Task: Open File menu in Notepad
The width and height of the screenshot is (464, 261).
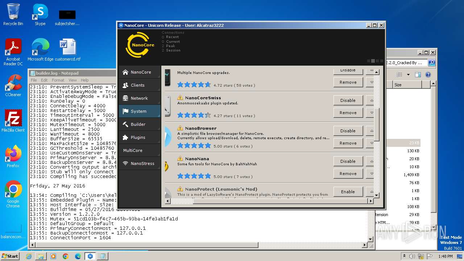Action: click(34, 80)
